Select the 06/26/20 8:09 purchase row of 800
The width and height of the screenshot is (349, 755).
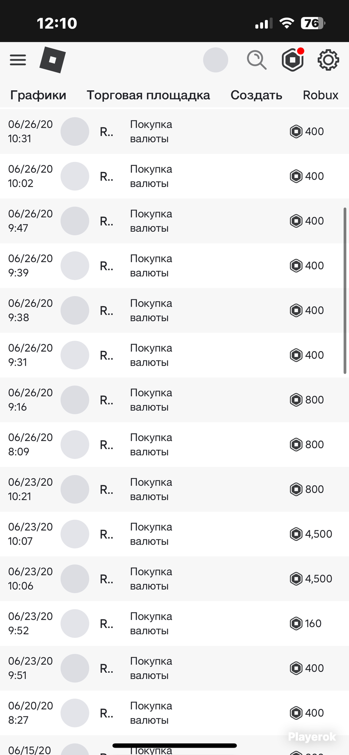(174, 444)
